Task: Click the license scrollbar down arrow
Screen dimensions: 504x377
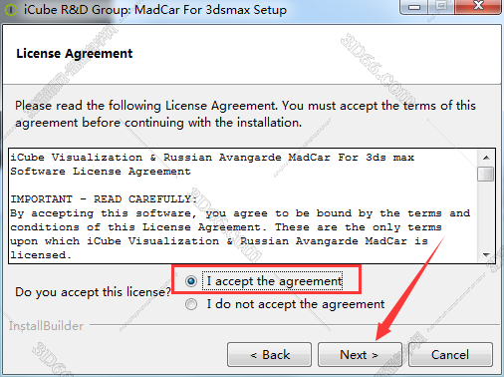Action: 486,255
